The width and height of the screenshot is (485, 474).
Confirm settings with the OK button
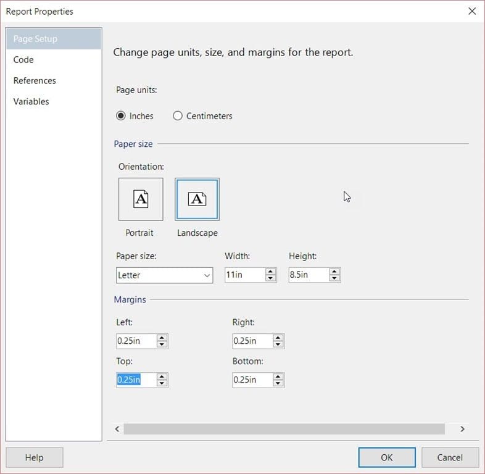387,457
